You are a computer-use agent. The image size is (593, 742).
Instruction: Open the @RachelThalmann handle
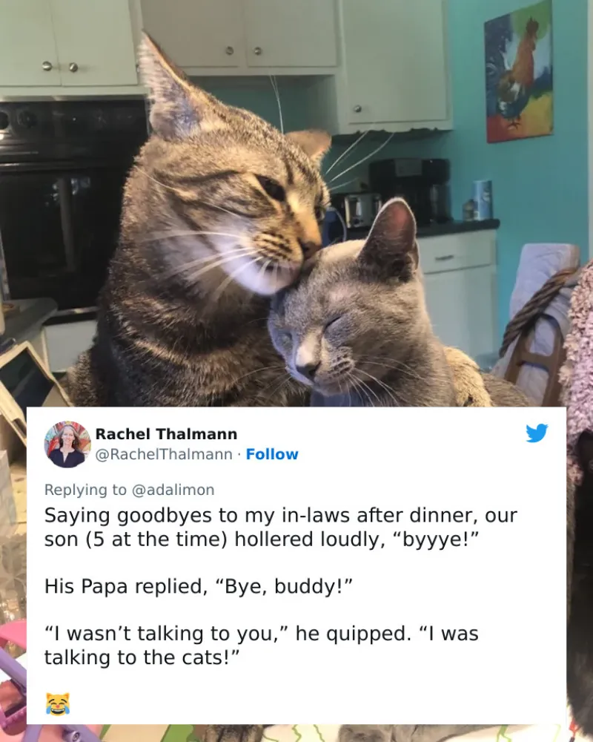164,454
